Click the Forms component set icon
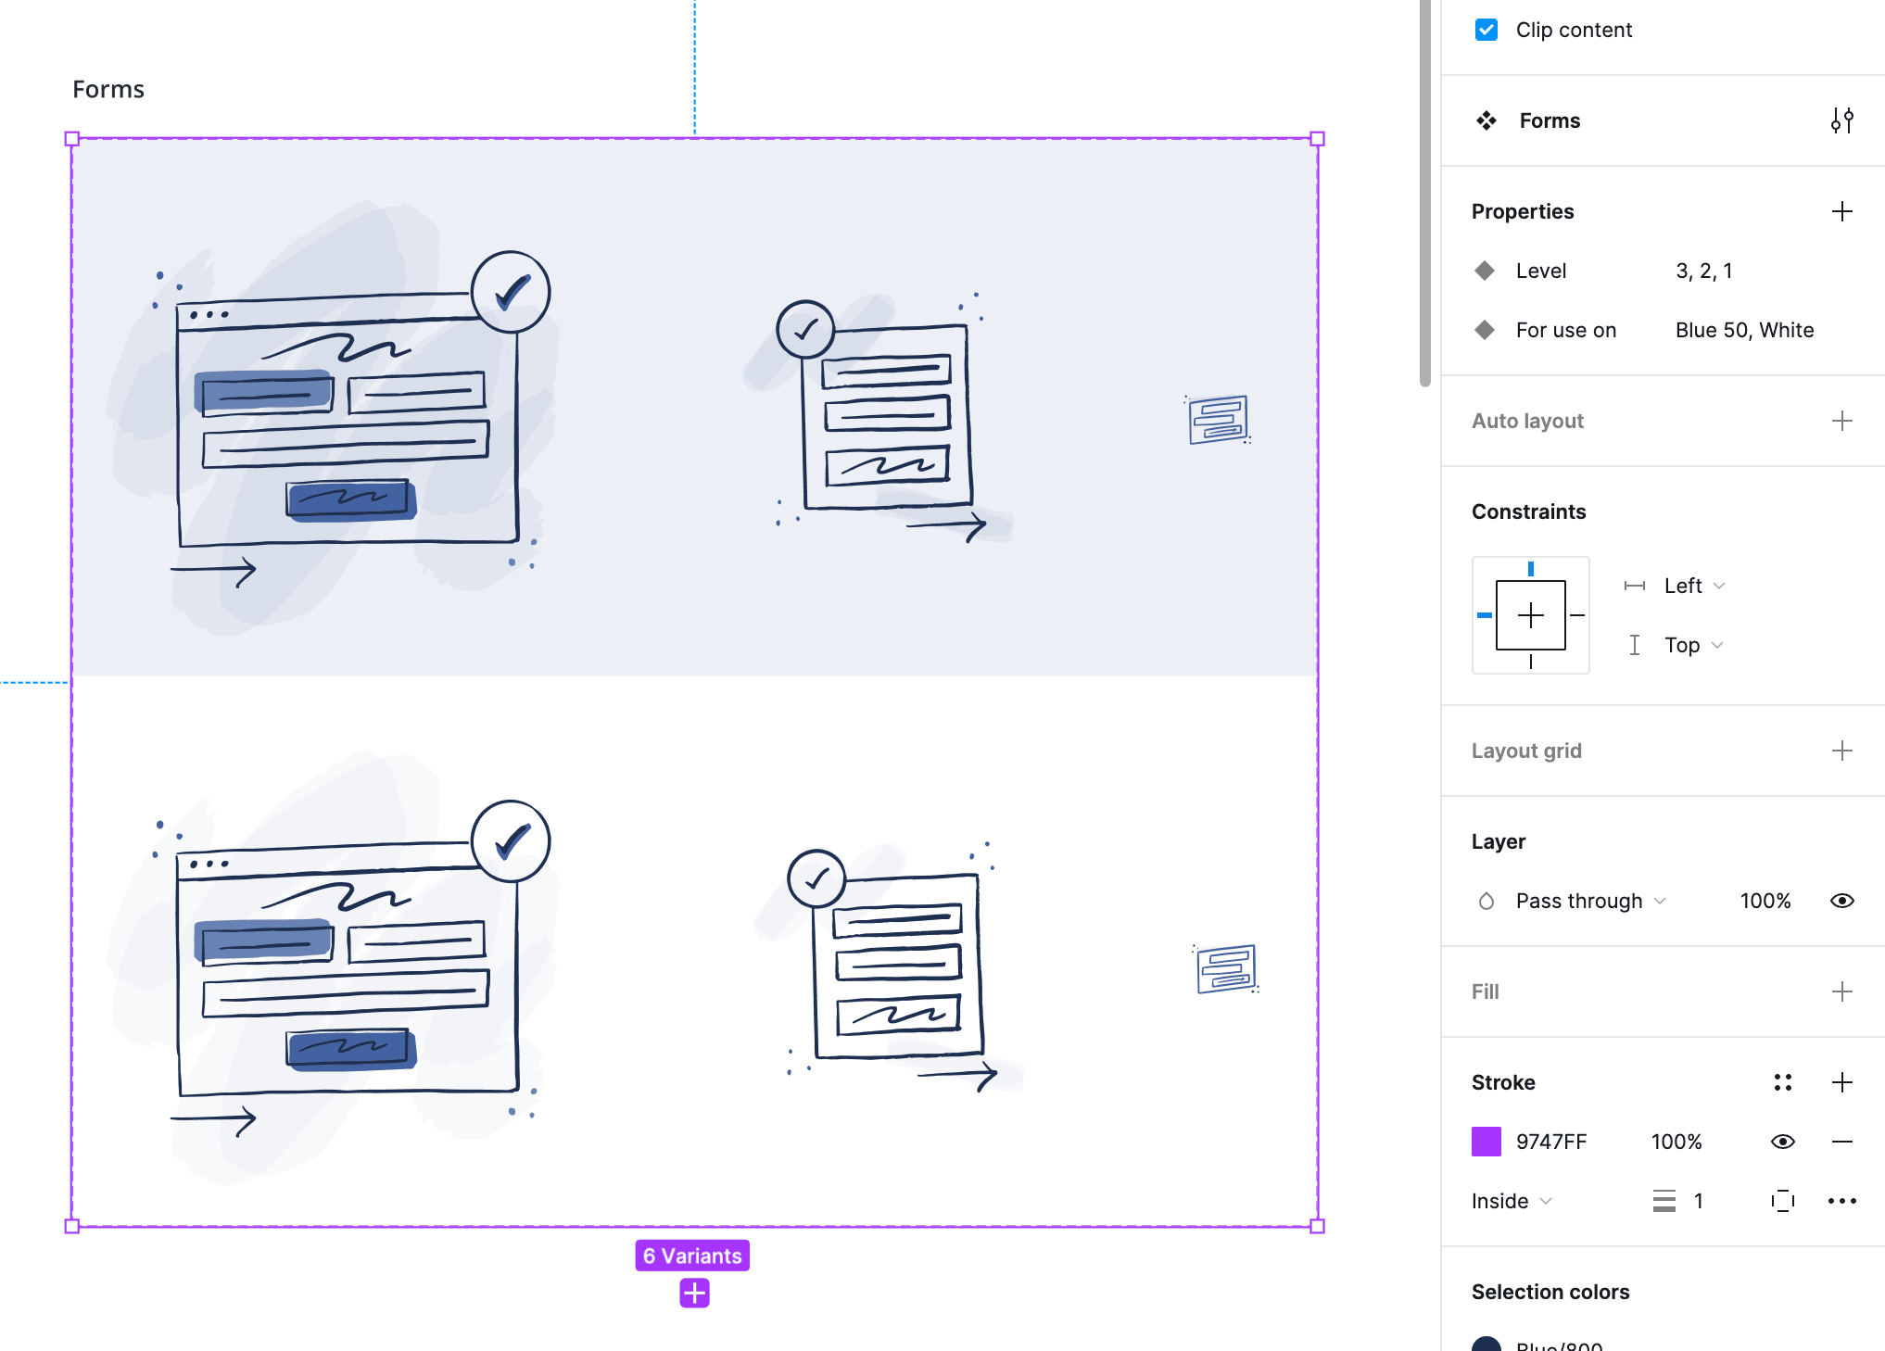Screen dimensions: 1885x1351 (1486, 120)
